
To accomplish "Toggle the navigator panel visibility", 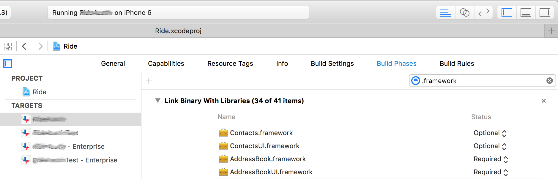I will pos(507,13).
